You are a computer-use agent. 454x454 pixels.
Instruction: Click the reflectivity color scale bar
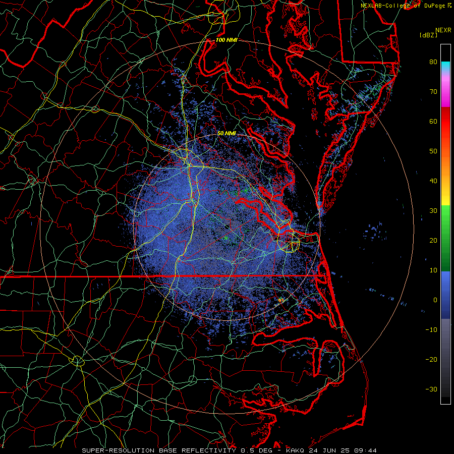coord(445,224)
